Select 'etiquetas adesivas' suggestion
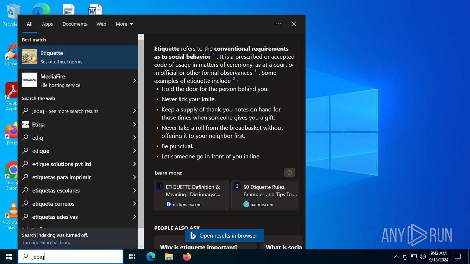This screenshot has width=470, height=264. tap(78, 217)
